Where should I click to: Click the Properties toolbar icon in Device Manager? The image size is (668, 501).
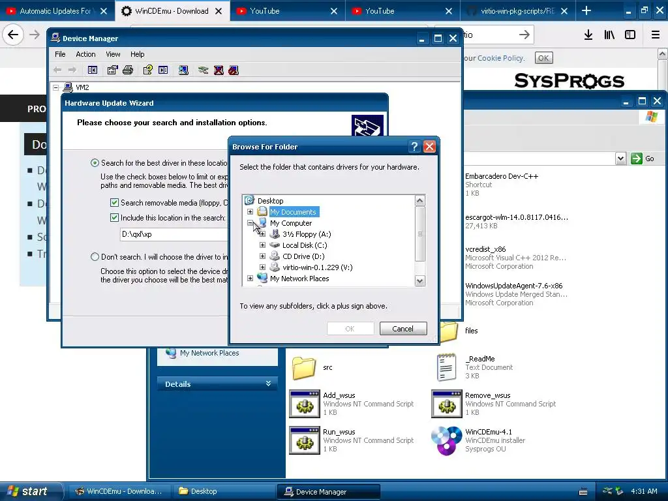tap(112, 70)
